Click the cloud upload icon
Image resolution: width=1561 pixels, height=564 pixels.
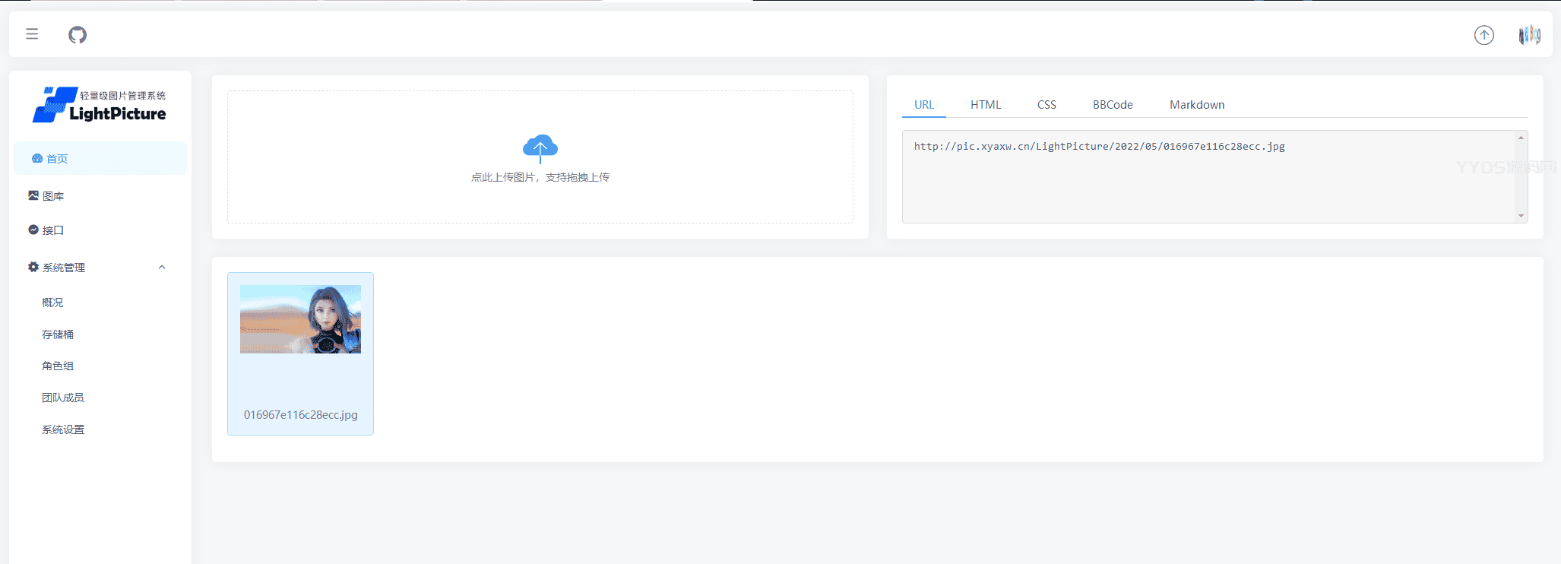coord(540,148)
